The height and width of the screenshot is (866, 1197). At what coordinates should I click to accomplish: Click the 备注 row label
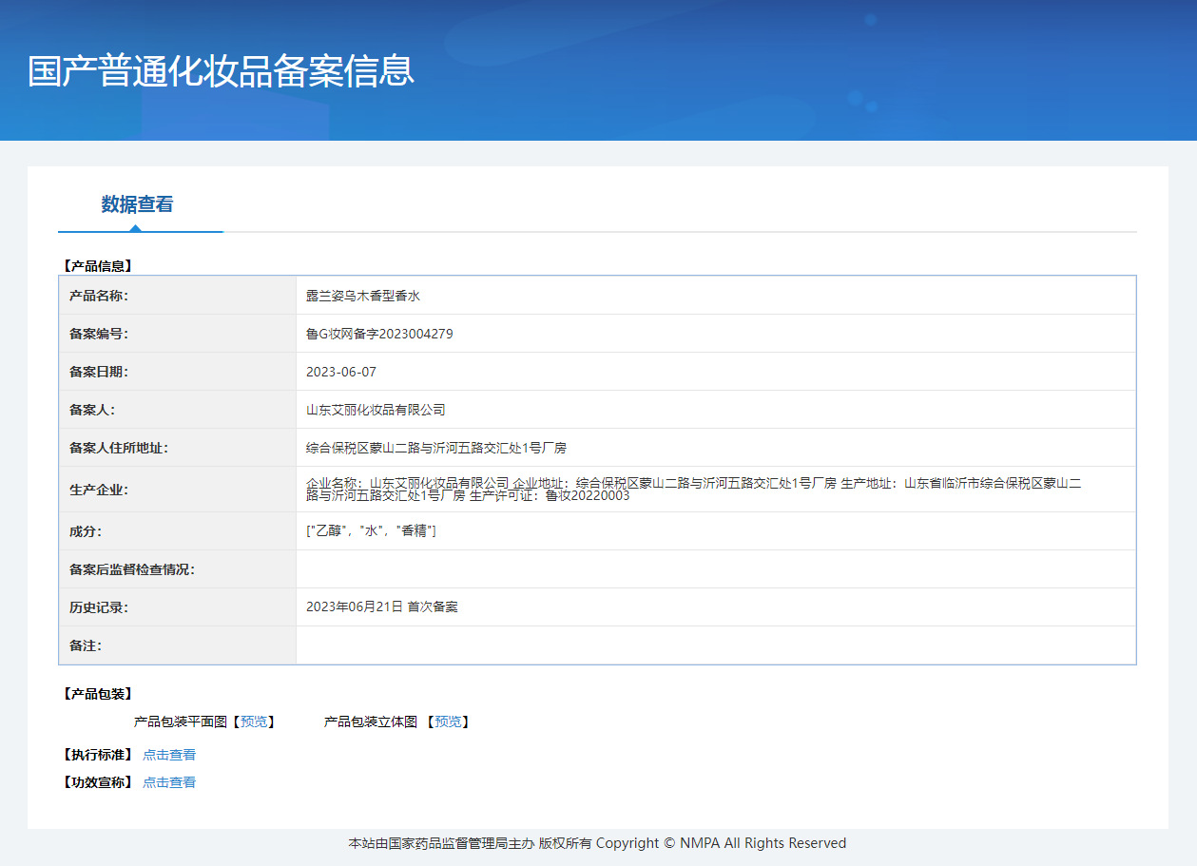pyautogui.click(x=86, y=645)
